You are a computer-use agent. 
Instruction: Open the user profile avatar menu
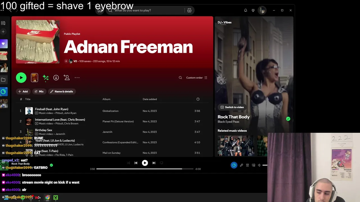click(262, 10)
